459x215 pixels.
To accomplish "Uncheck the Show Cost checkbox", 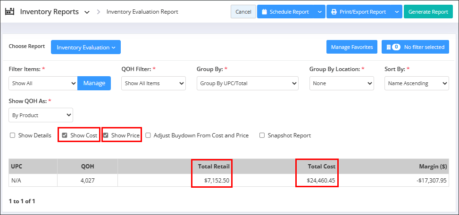I will coord(65,135).
